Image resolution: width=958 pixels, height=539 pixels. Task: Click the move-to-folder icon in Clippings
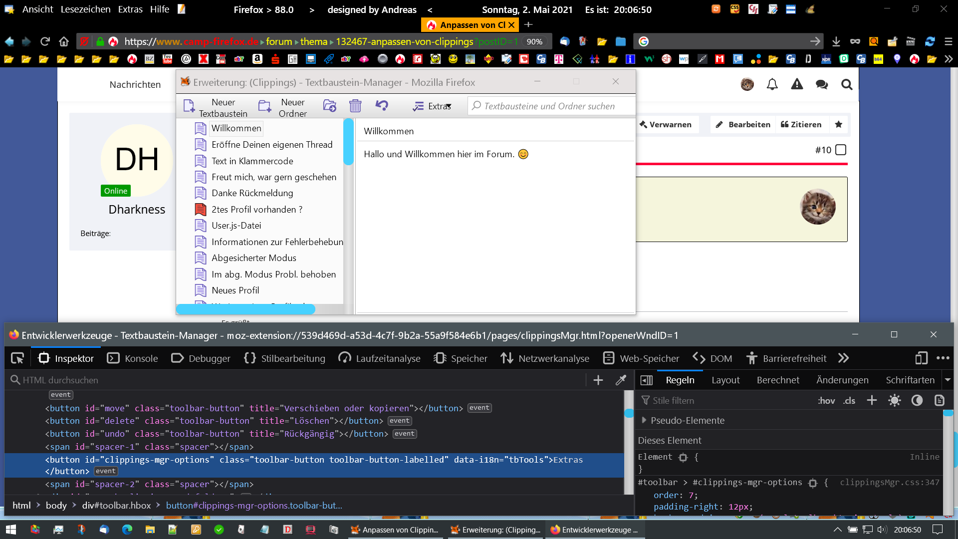coord(329,106)
